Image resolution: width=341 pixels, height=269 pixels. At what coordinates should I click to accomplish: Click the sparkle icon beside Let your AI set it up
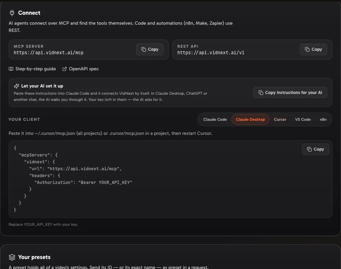(x=16, y=86)
